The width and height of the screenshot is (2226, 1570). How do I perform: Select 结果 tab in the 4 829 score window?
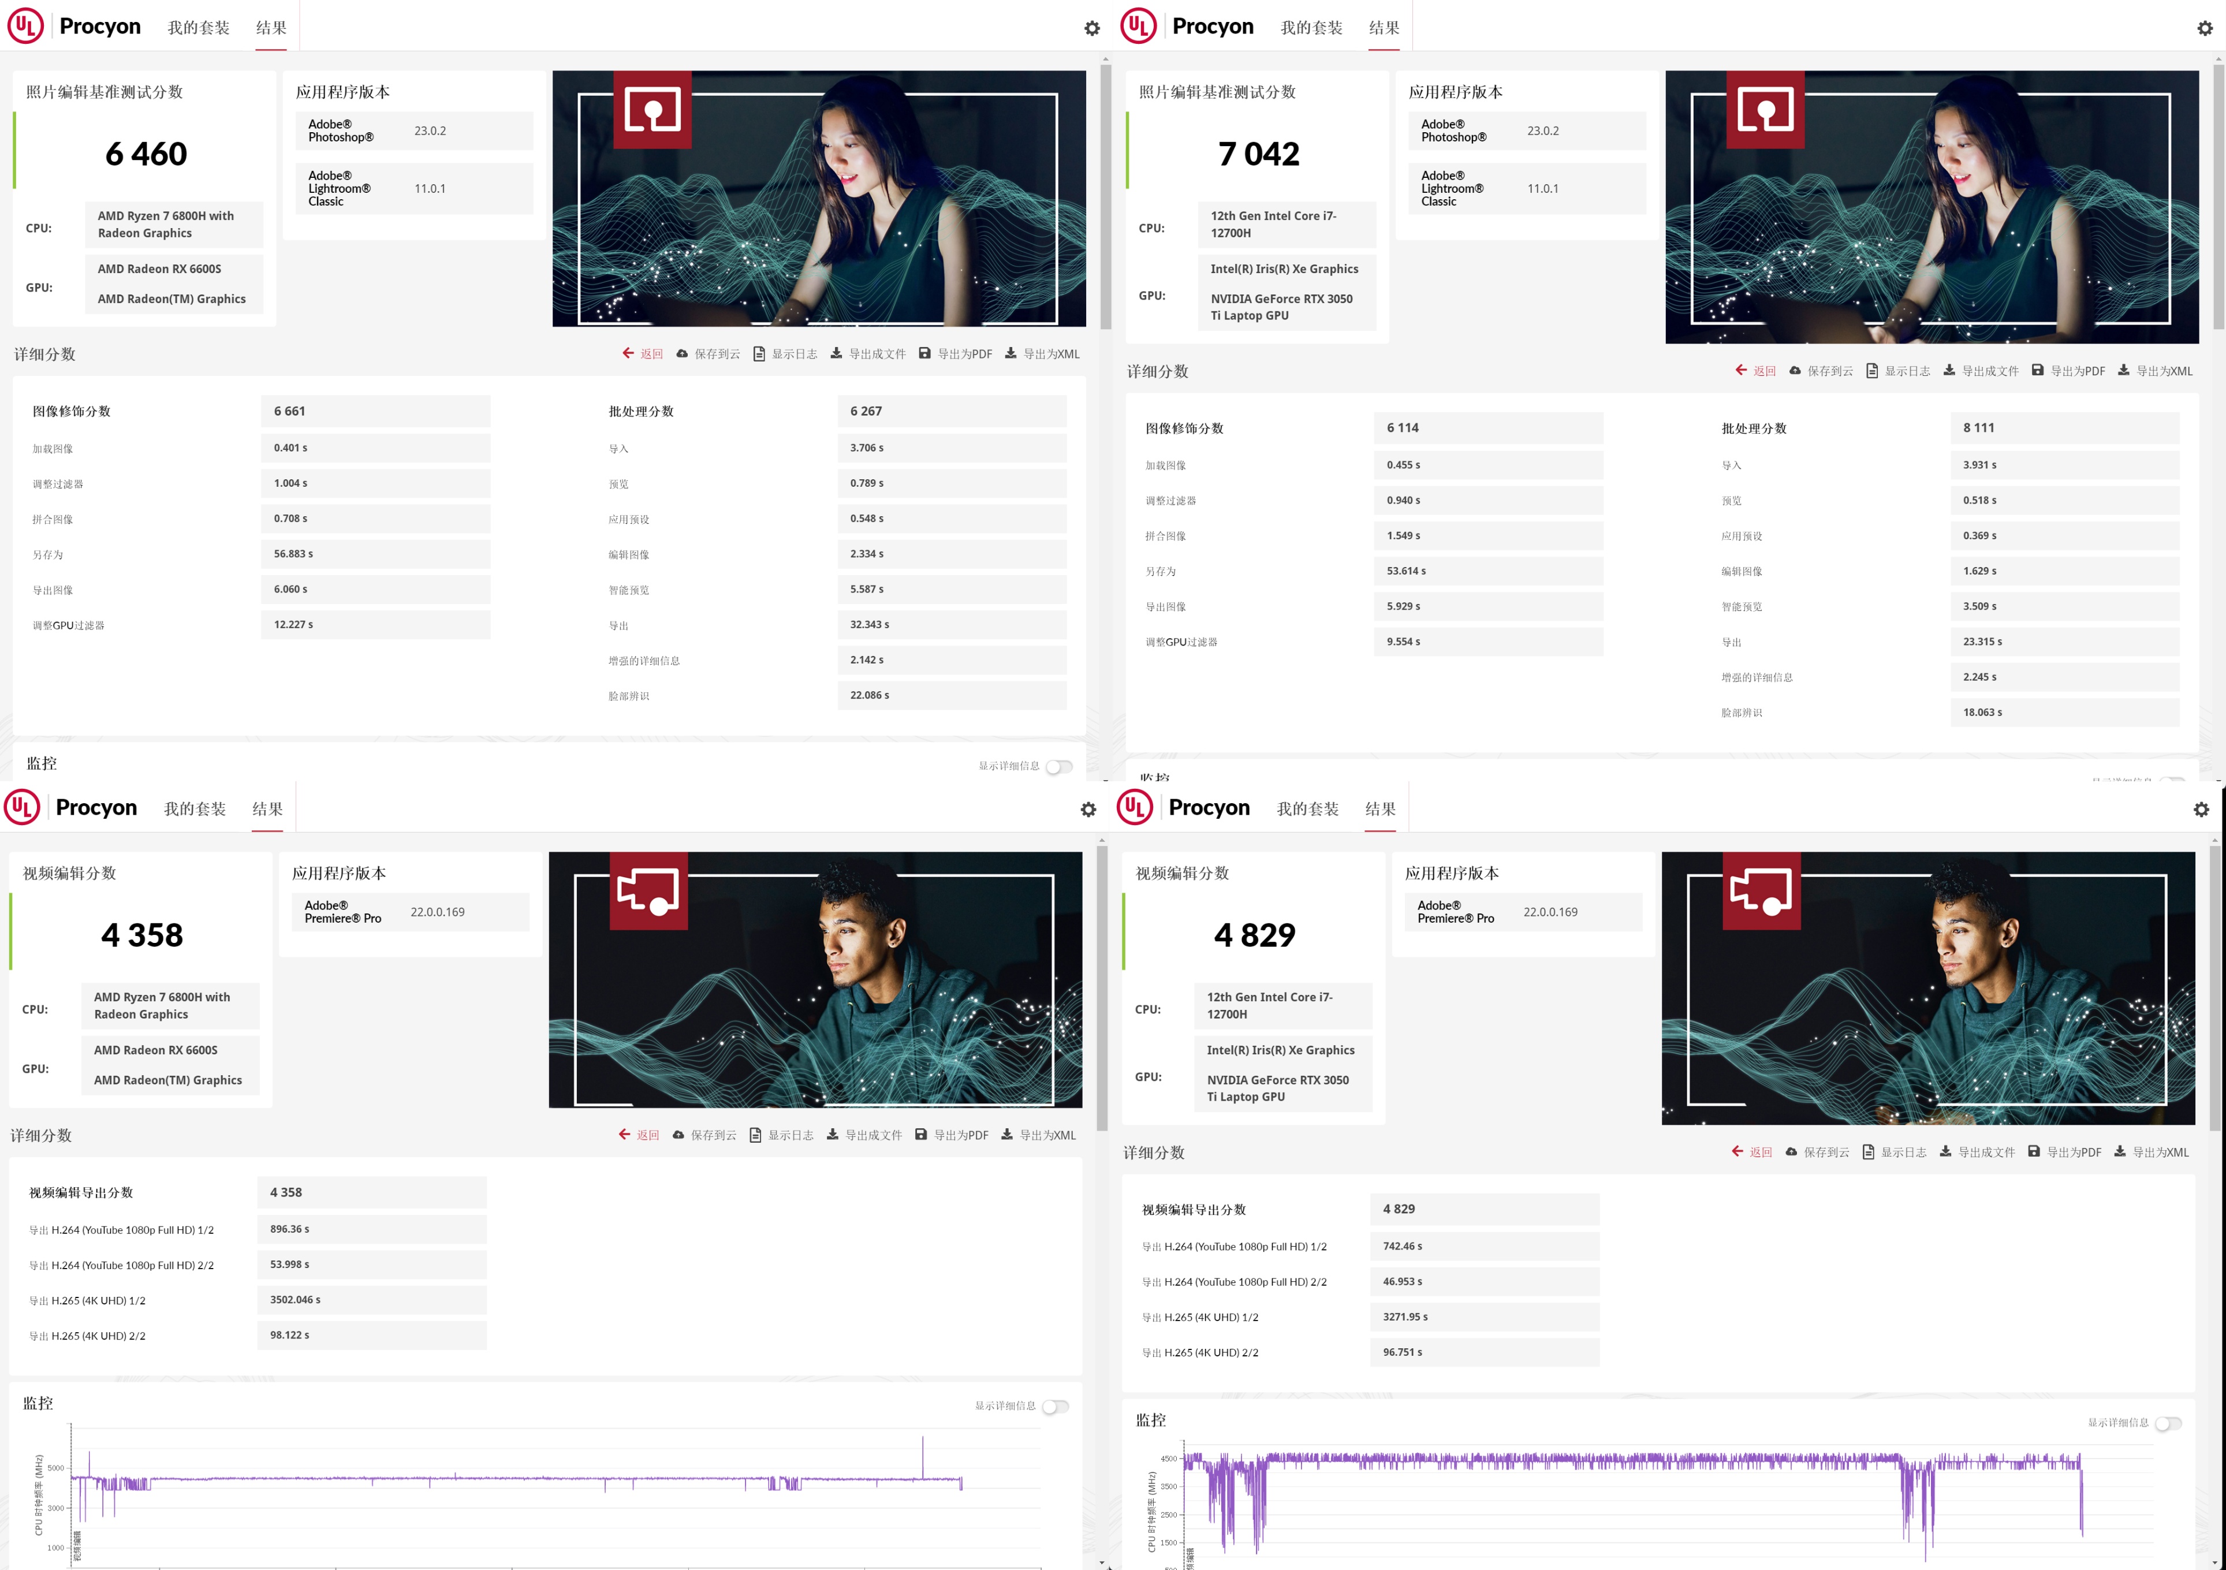1379,809
